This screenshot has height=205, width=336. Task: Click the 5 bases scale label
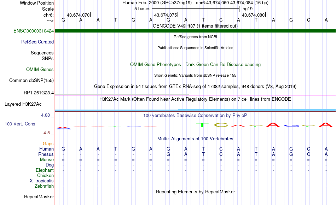[x=143, y=9]
